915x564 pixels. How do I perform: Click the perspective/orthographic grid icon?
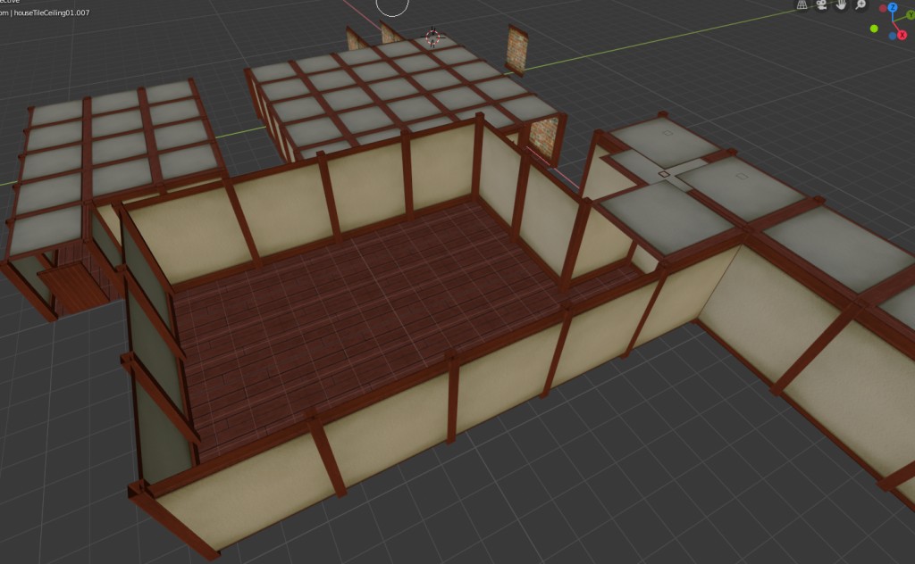pyautogui.click(x=802, y=4)
